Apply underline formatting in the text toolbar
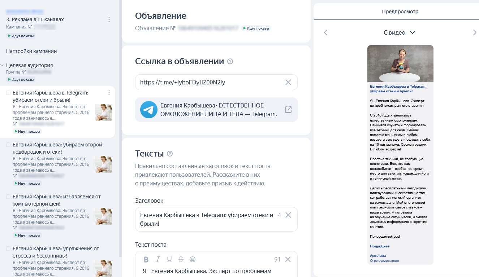479x277 pixels. click(x=169, y=259)
